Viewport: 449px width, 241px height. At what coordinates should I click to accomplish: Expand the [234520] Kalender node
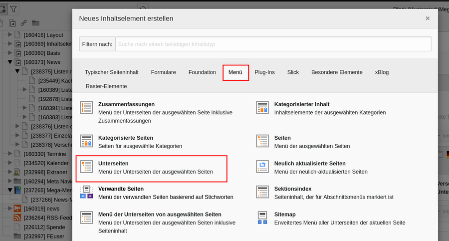(x=10, y=163)
